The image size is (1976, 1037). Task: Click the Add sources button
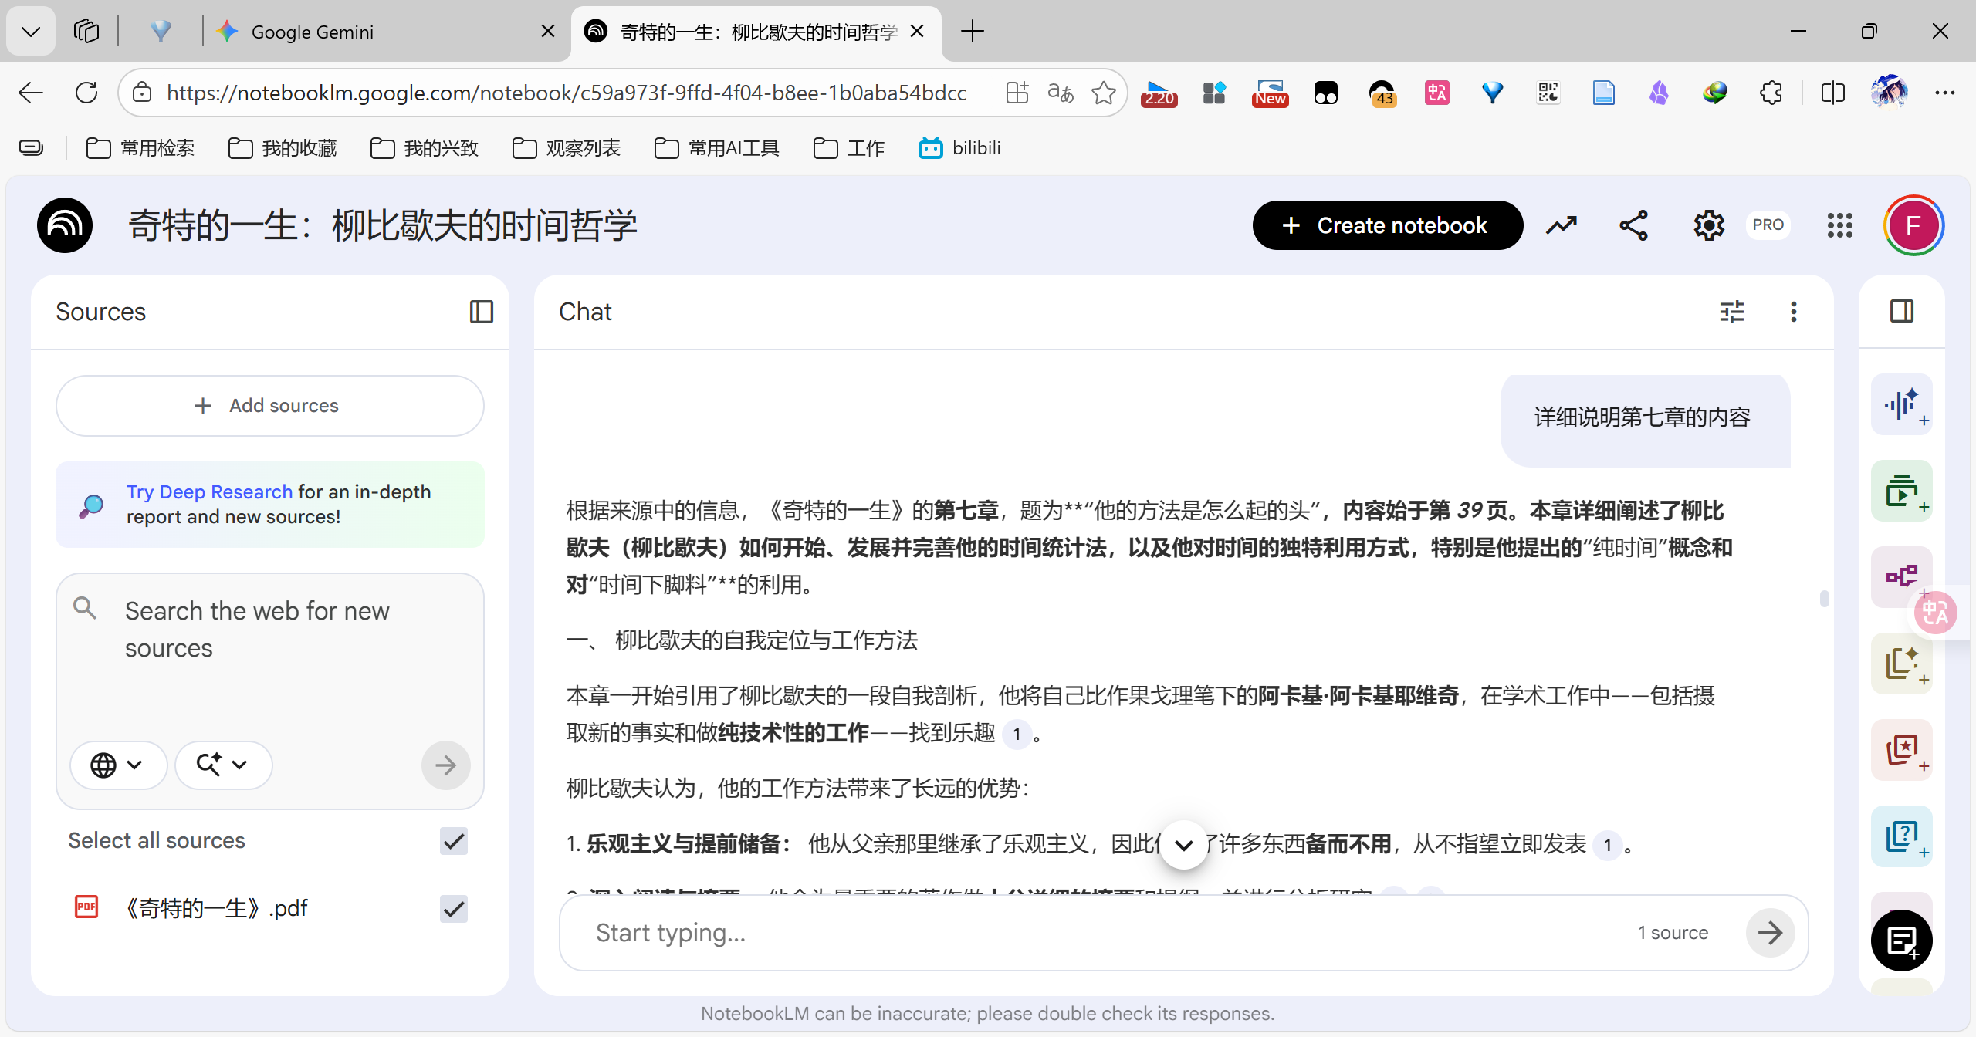[269, 405]
